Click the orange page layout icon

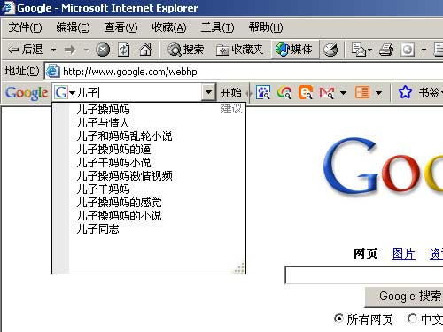[x=362, y=92]
